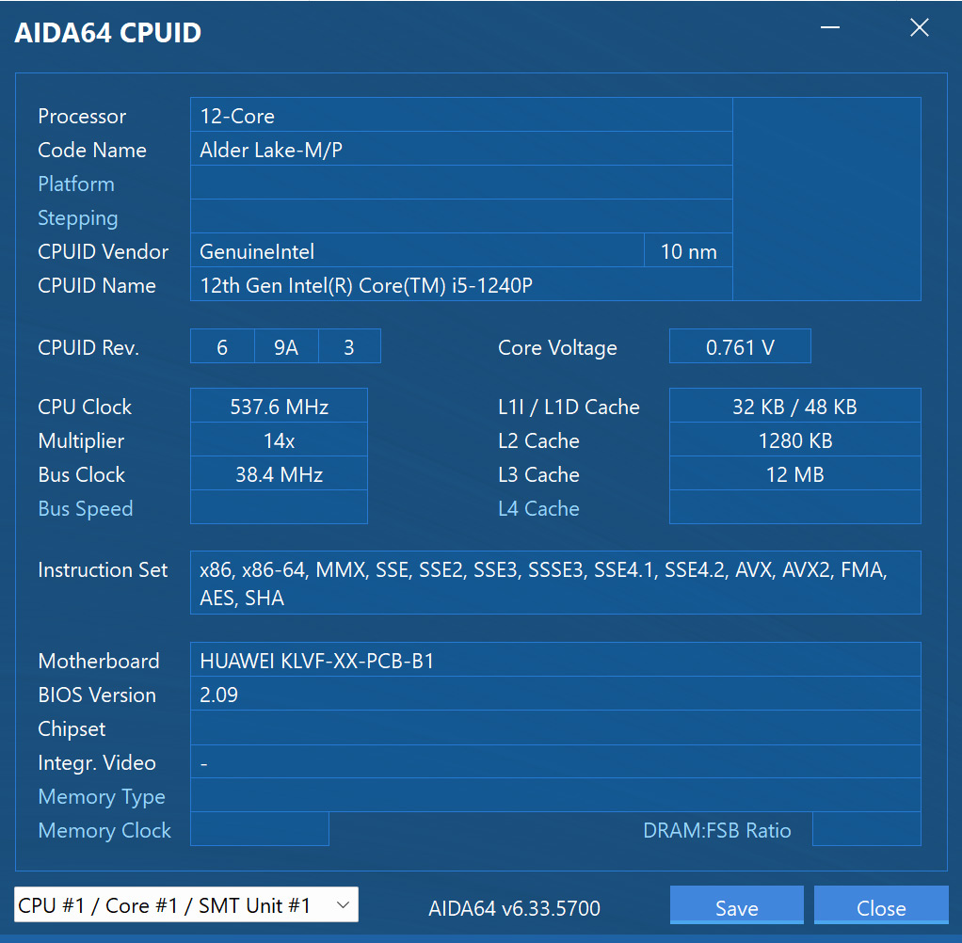The height and width of the screenshot is (943, 962).
Task: Open the CPU core selection dropdown
Action: [x=185, y=904]
